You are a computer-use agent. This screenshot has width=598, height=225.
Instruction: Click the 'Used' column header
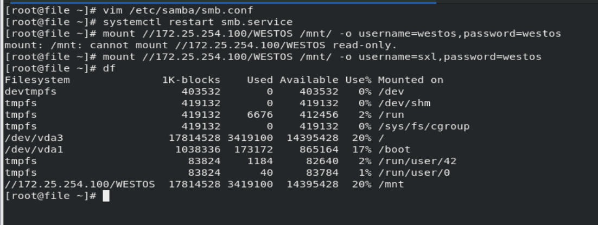pyautogui.click(x=260, y=80)
